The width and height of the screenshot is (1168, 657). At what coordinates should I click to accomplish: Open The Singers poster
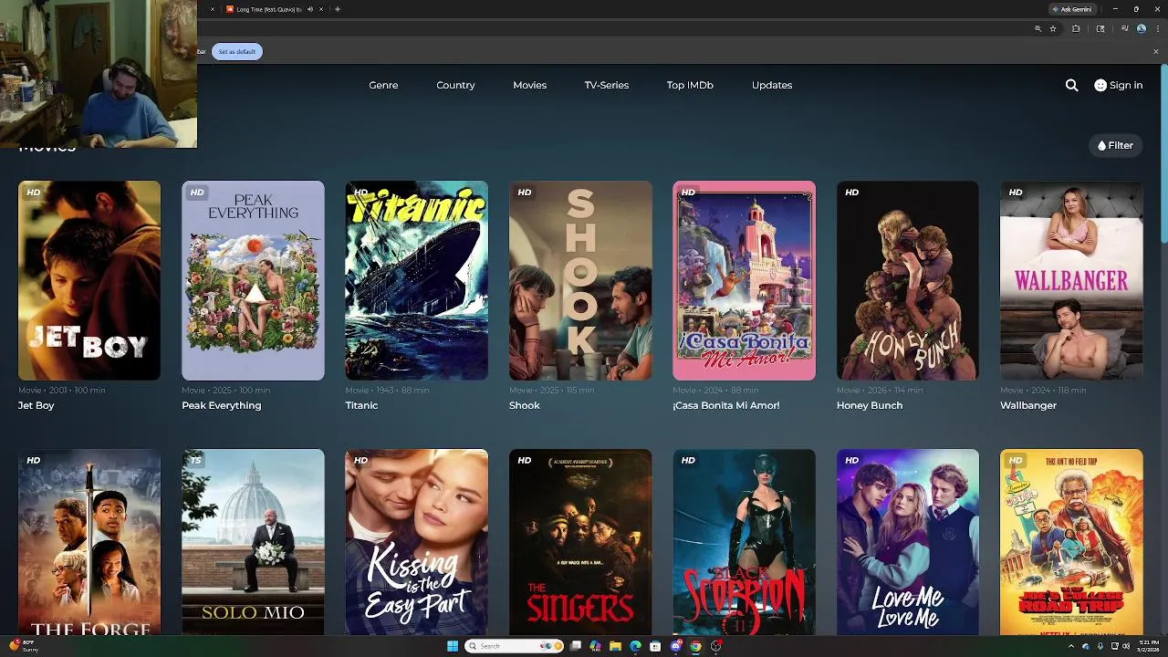[x=580, y=542]
